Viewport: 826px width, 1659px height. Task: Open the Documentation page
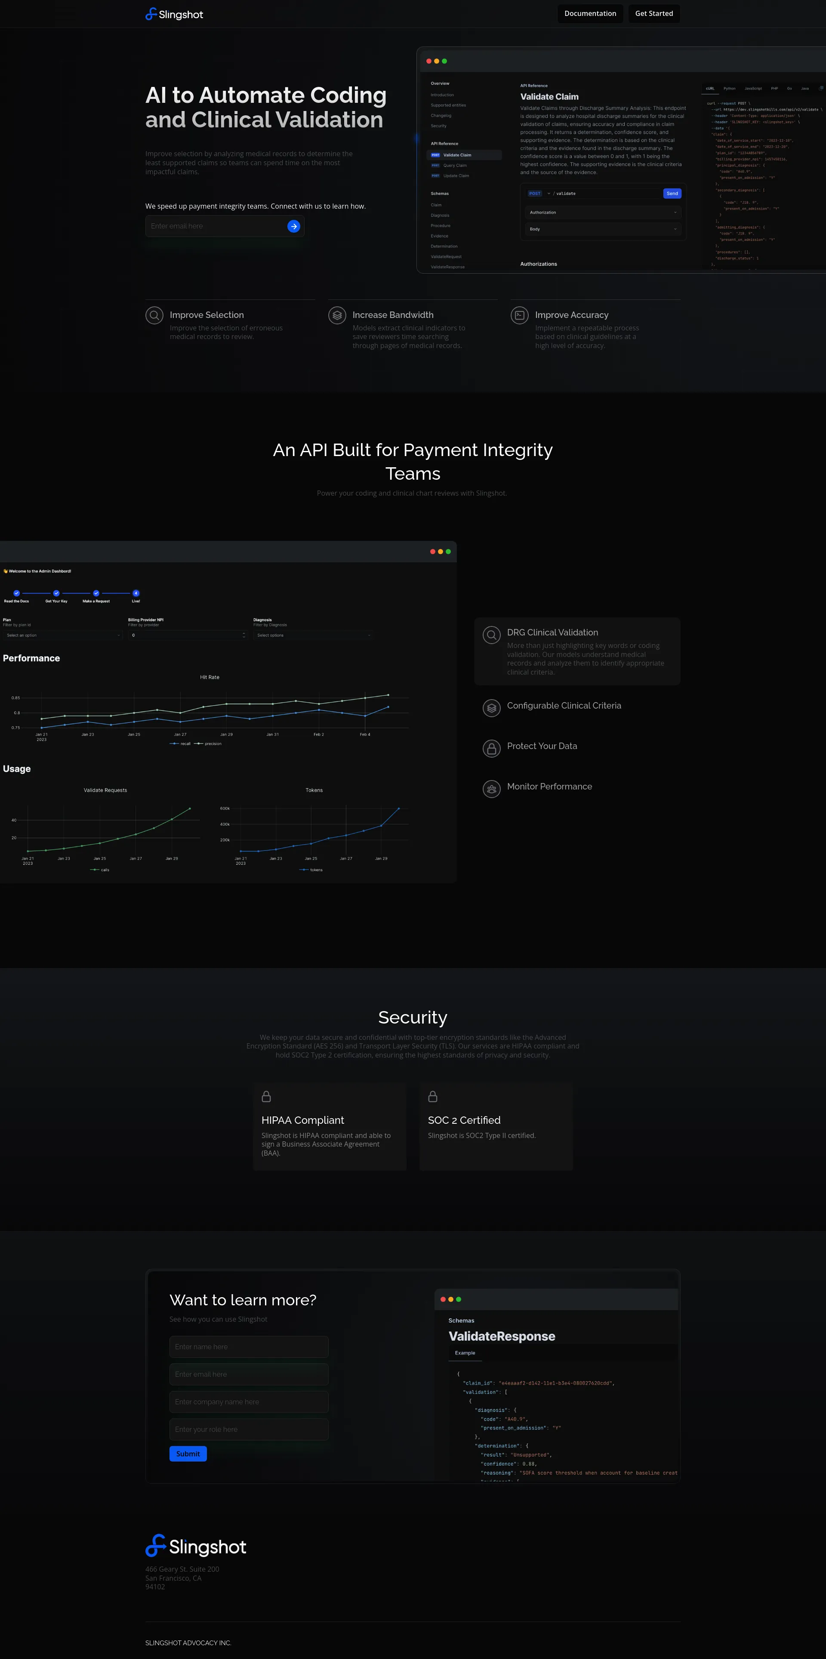(590, 13)
